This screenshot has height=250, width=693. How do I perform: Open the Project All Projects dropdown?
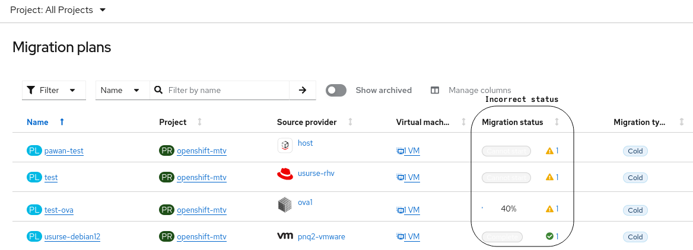[58, 10]
